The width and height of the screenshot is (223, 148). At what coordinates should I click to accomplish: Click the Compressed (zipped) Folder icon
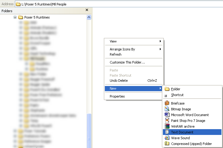[166, 144]
